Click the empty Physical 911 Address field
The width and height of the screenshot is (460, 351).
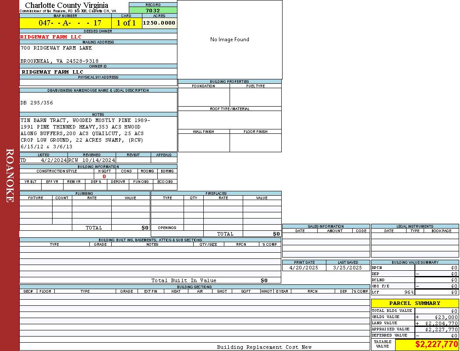[98, 82]
